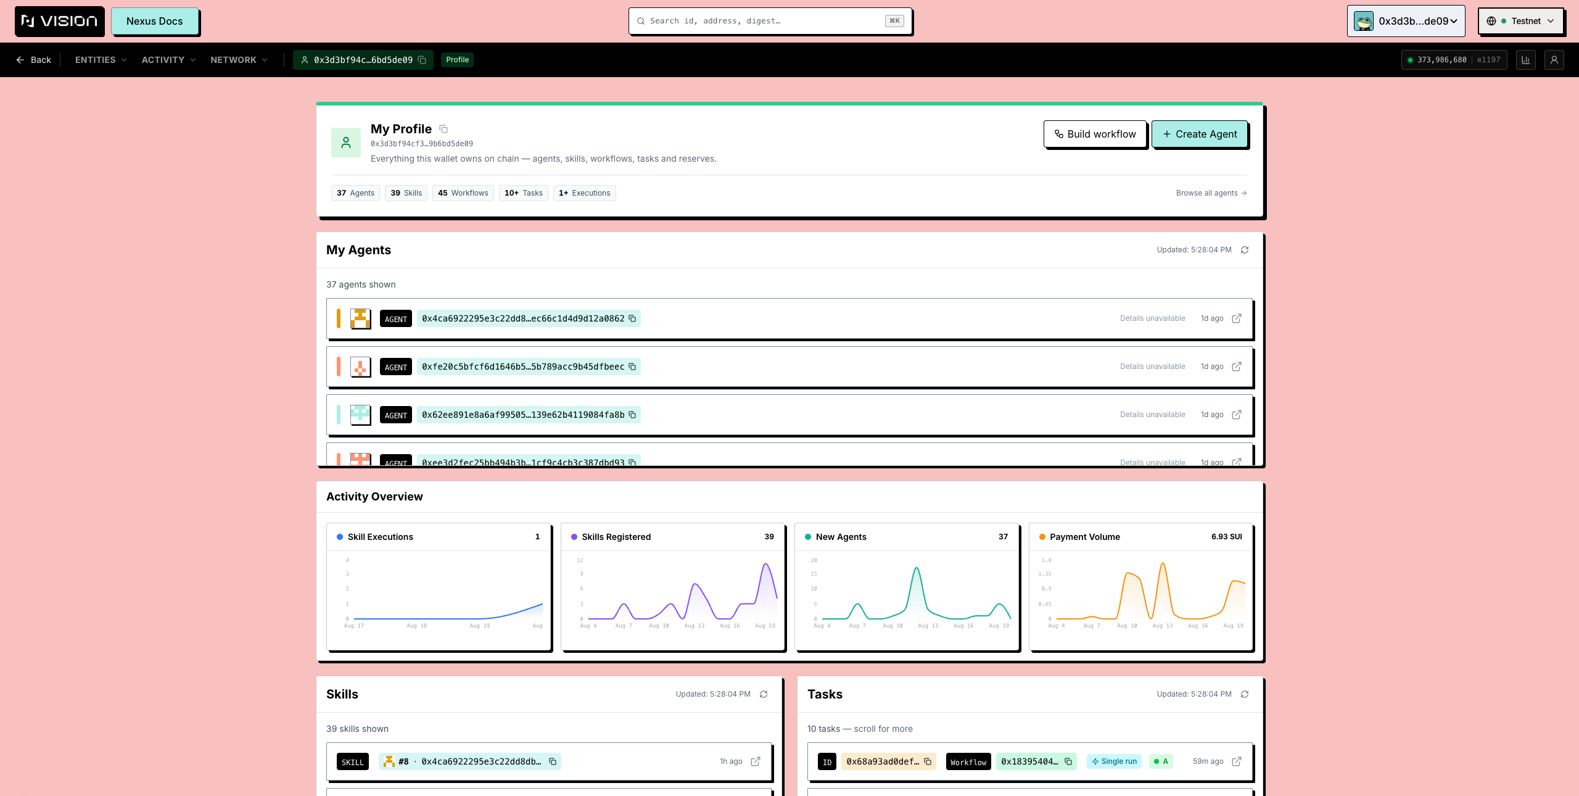
Task: Select the 10+ Tasks chip
Action: tap(523, 193)
